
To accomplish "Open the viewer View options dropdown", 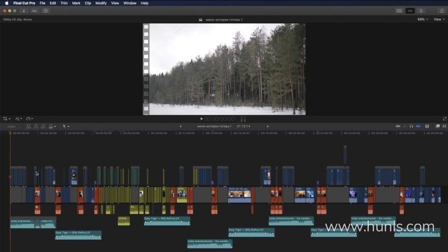I will pos(439,20).
